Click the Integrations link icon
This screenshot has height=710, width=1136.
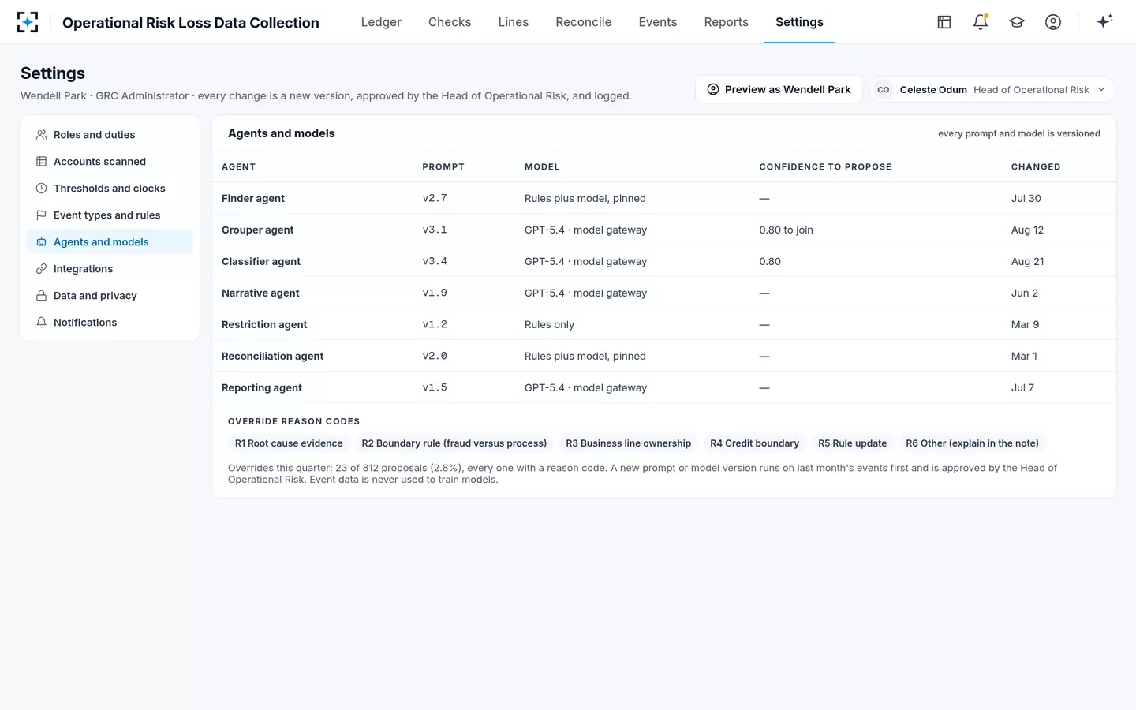click(x=42, y=269)
